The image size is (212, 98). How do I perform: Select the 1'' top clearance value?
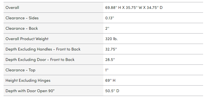coord(107,70)
